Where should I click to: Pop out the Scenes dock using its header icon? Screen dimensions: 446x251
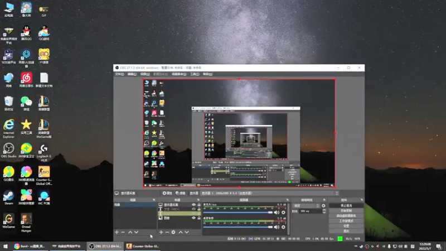154,200
